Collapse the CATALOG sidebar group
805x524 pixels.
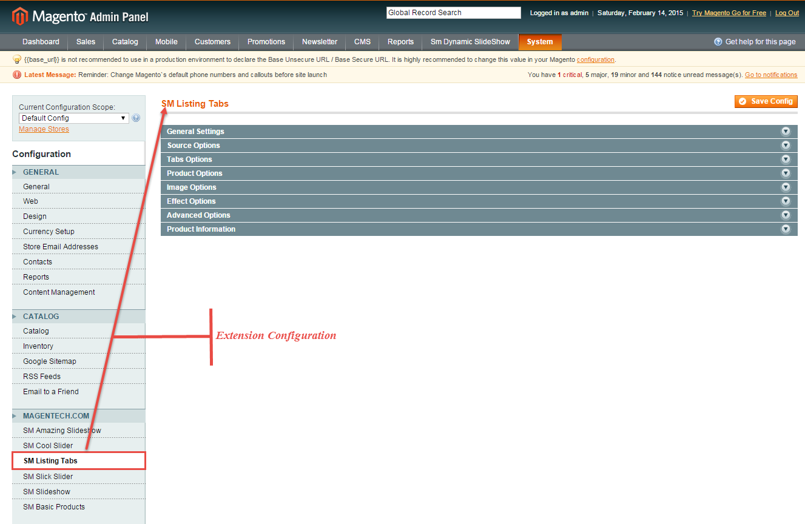[x=78, y=317]
